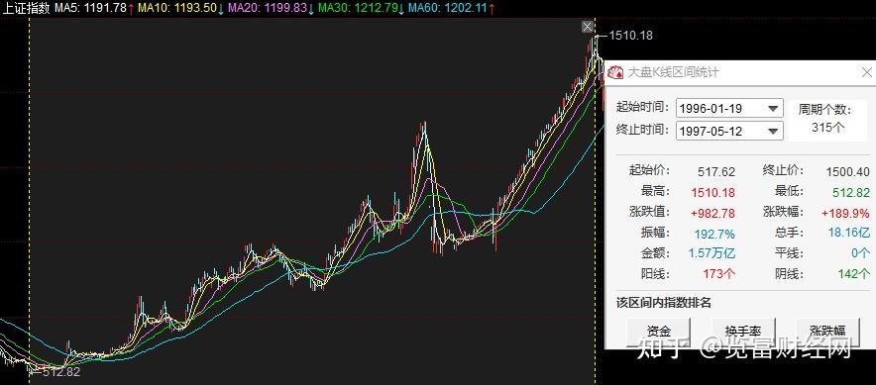The width and height of the screenshot is (876, 385).
Task: Click the 512.82 low price marker
Action: click(60, 371)
